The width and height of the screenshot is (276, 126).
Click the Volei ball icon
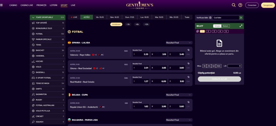click(33, 67)
